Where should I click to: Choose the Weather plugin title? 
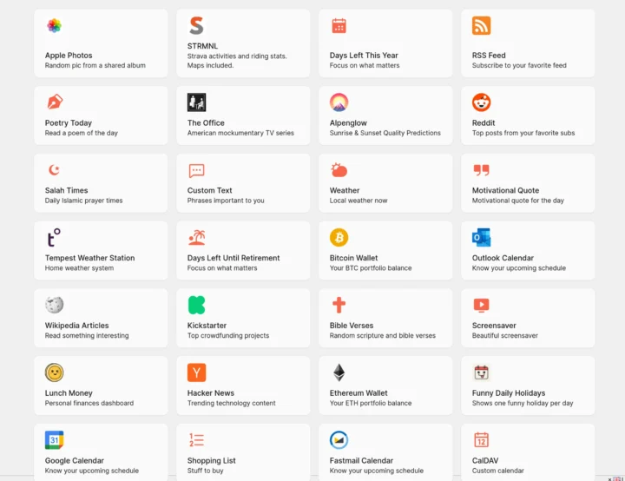pos(345,190)
